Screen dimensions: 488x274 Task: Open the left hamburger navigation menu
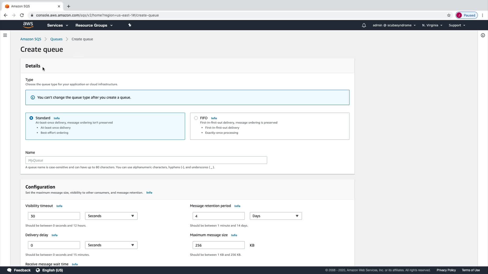click(5, 35)
